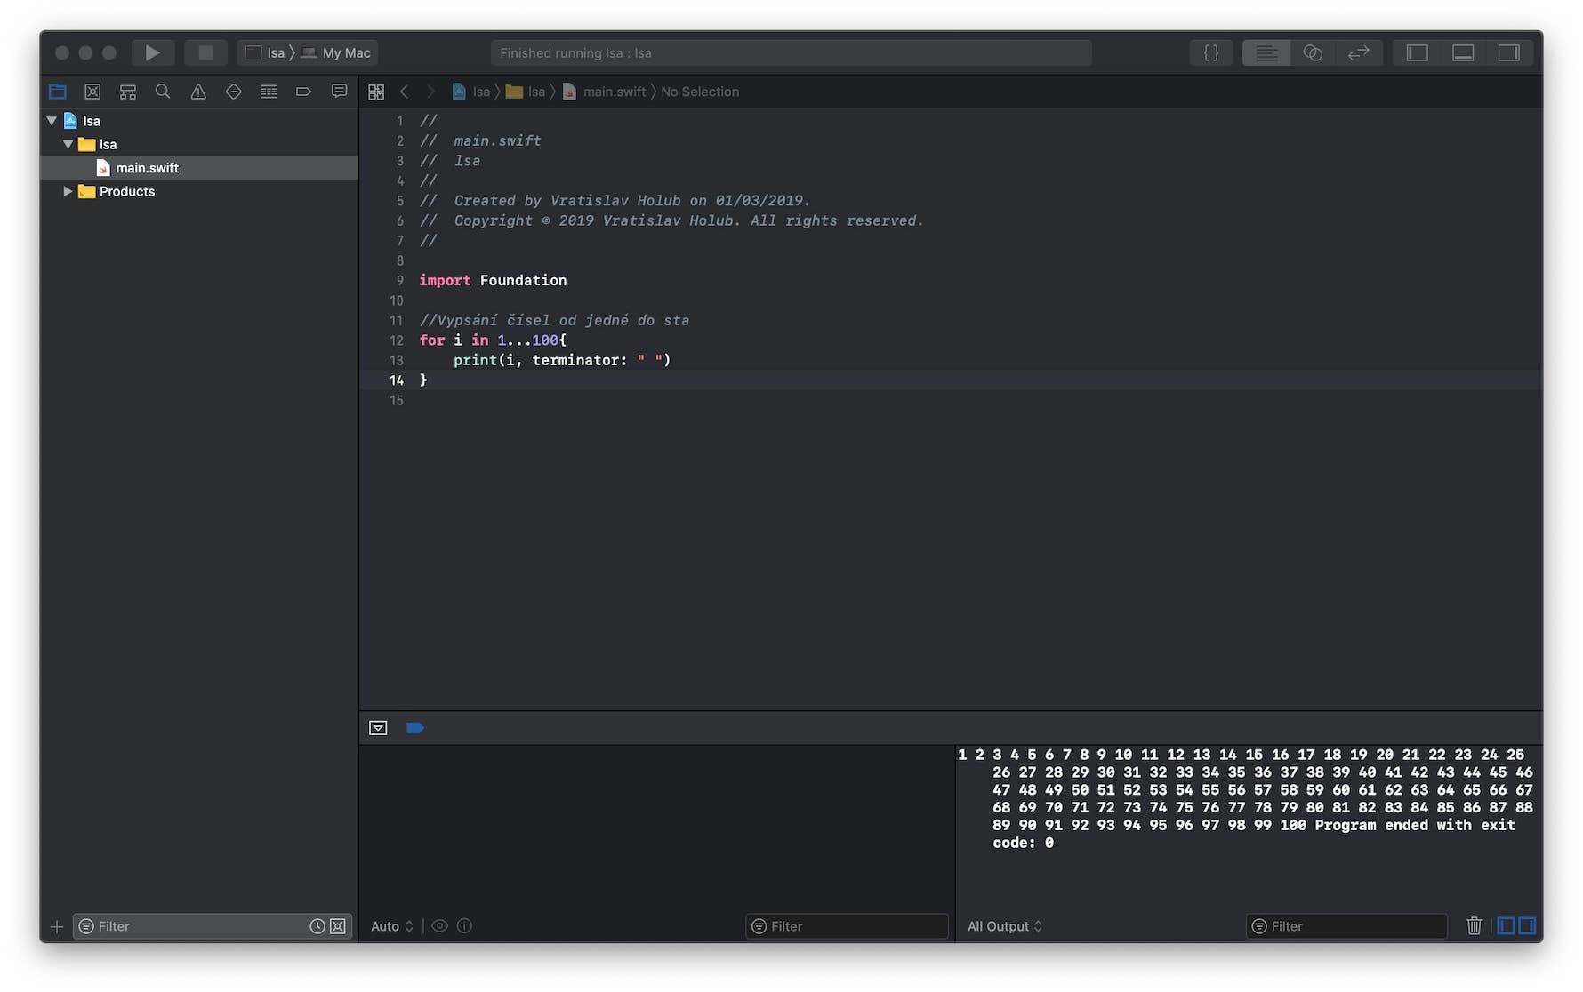Image resolution: width=1583 pixels, height=992 pixels.
Task: Click the Copyright comment on line 6
Action: tap(671, 220)
